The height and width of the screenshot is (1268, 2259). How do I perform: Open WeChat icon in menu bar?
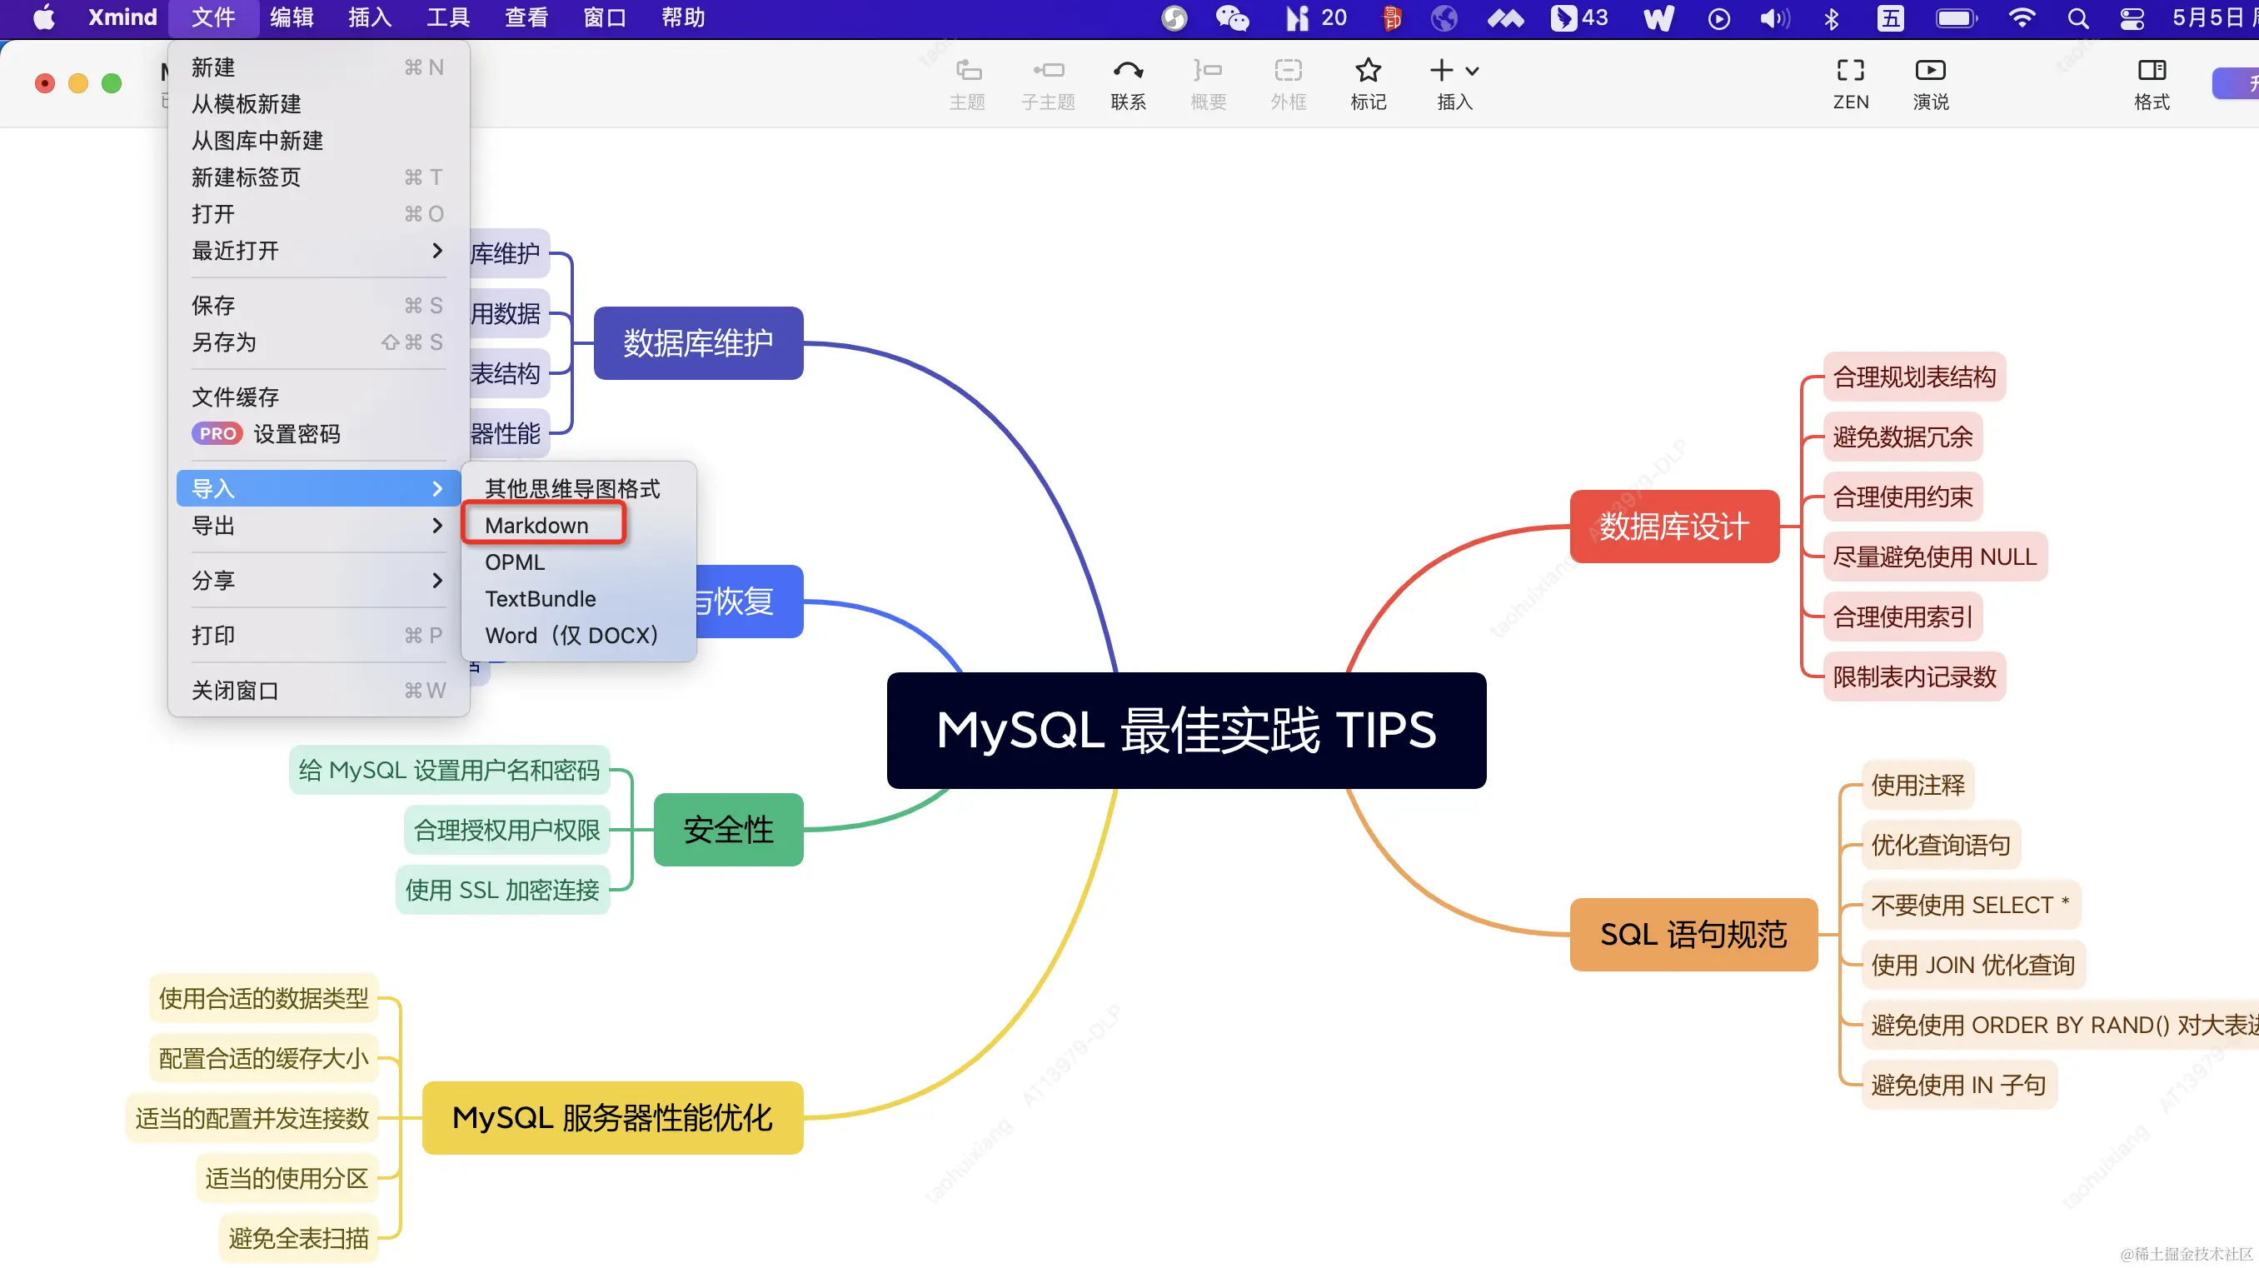(1231, 17)
